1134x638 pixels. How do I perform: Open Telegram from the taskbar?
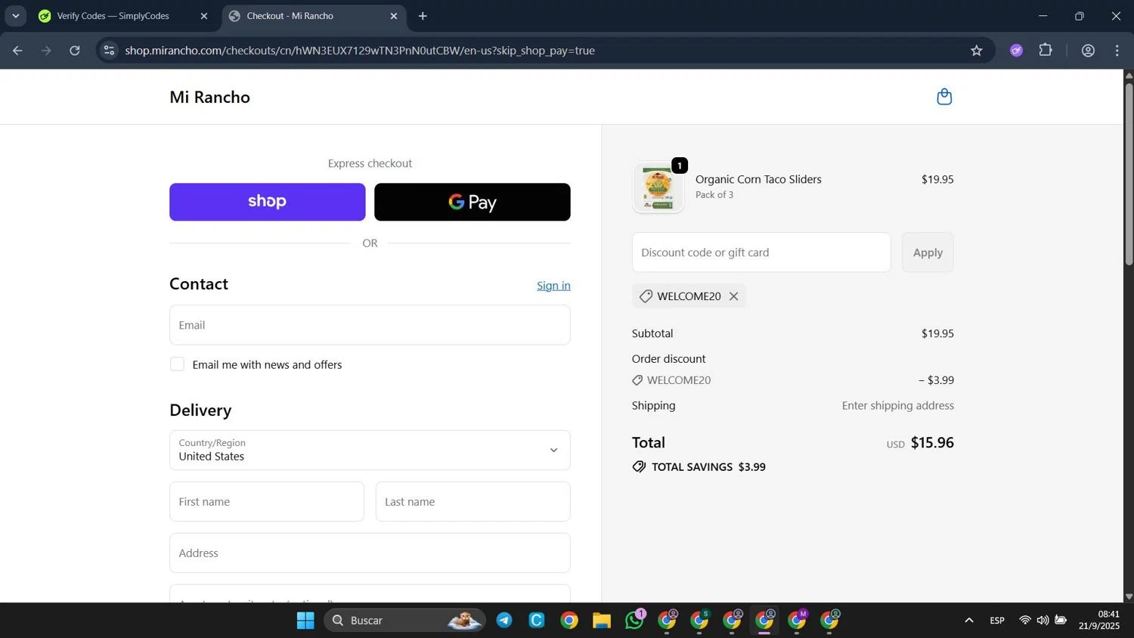[x=504, y=621]
